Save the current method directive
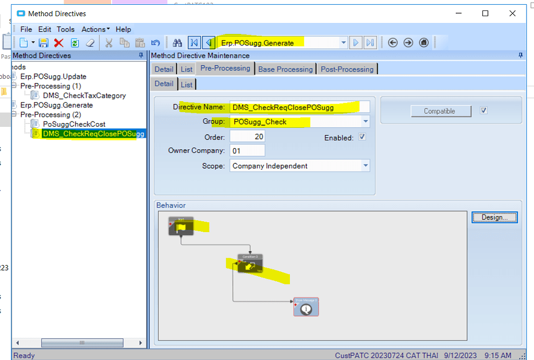This screenshot has height=360, width=534. (43, 42)
